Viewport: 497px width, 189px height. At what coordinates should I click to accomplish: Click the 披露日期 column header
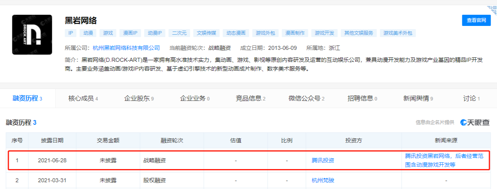coord(52,140)
